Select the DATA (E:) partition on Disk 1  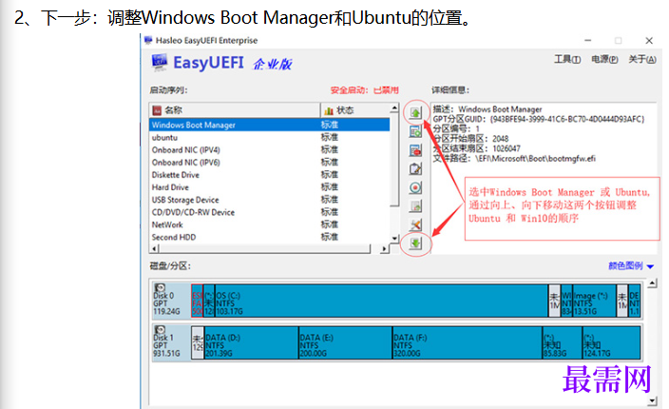[345, 342]
